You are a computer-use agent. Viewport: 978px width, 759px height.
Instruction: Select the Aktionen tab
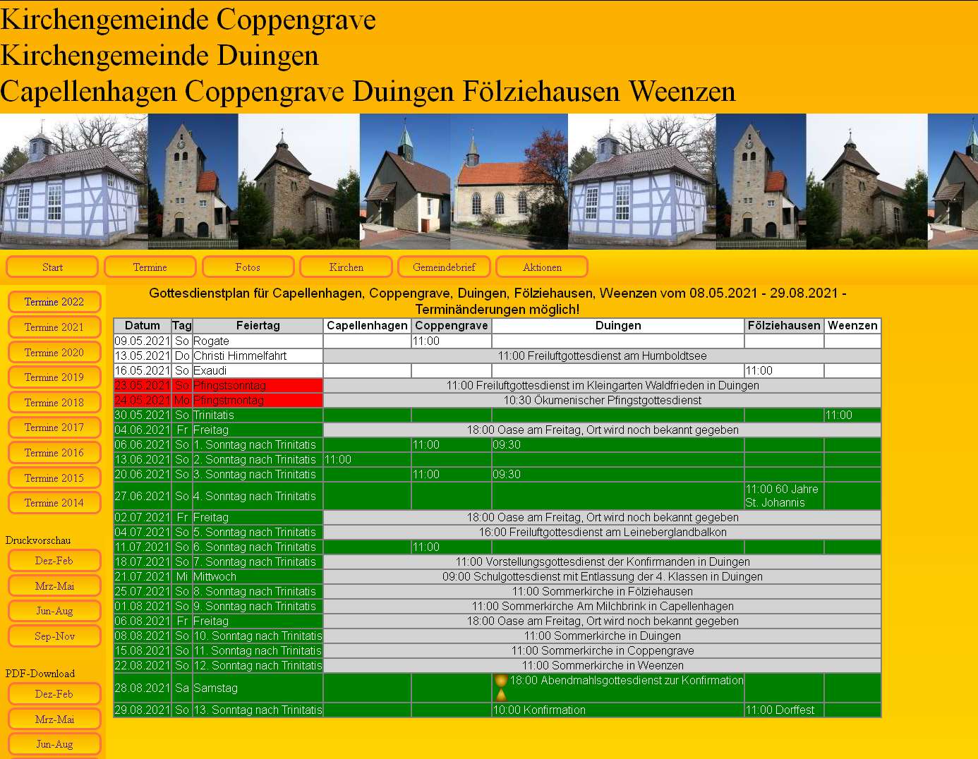click(542, 267)
